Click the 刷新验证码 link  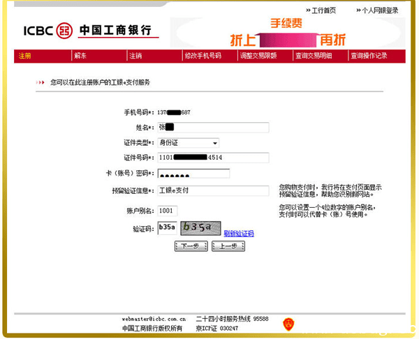pos(239,233)
